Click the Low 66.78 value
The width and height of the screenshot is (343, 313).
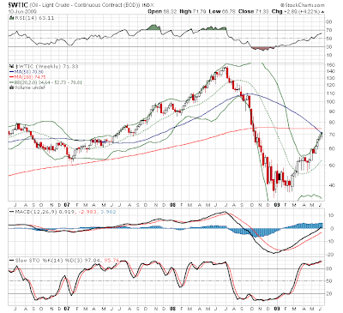coord(222,11)
